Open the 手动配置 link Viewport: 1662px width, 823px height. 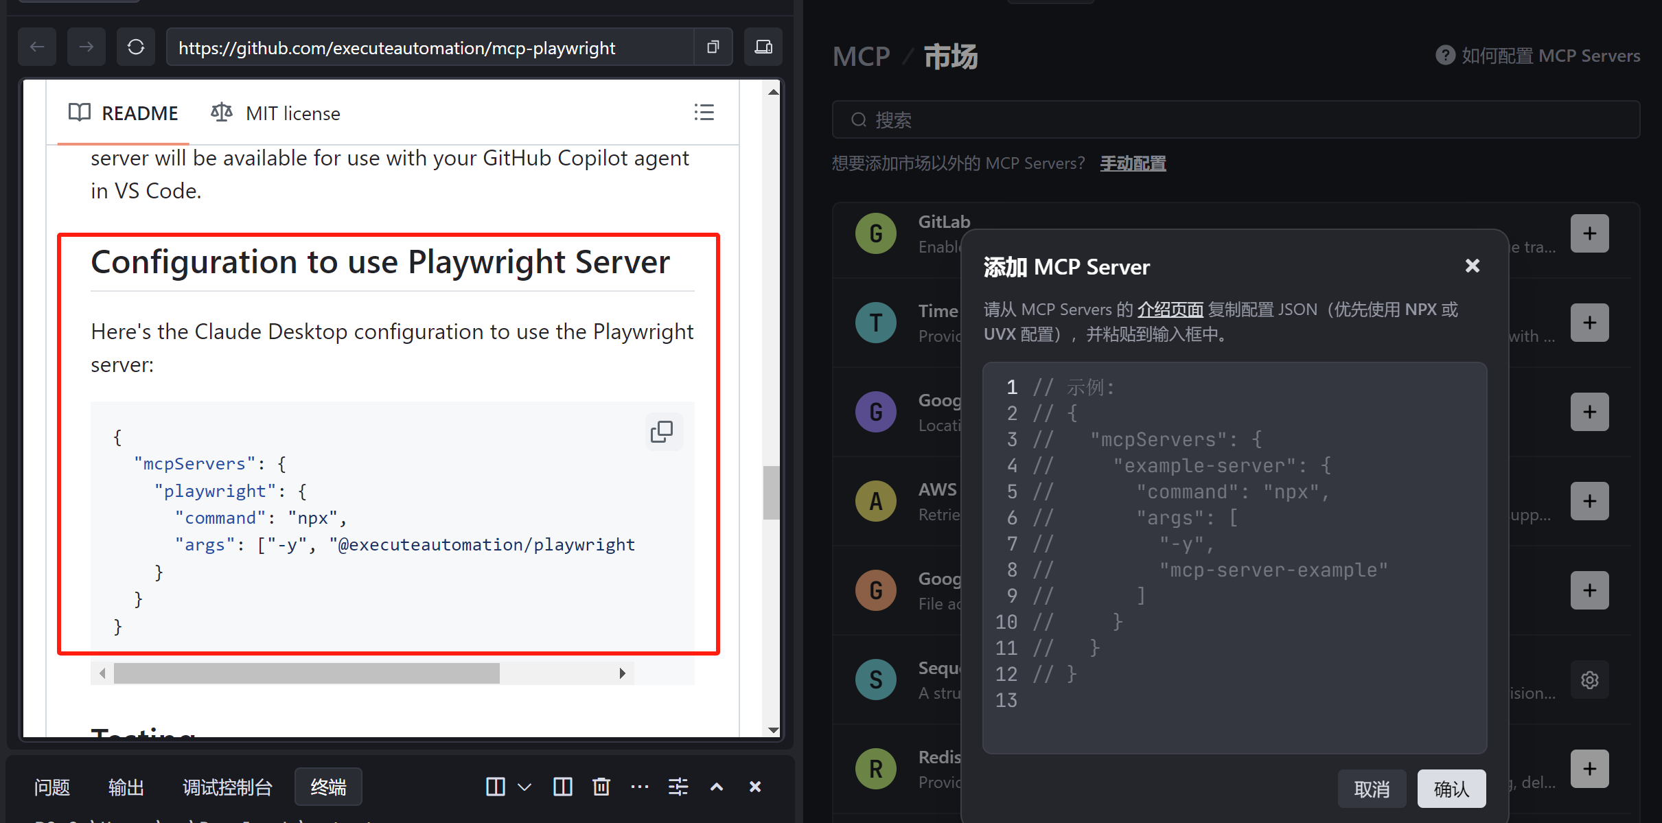pos(1133,163)
